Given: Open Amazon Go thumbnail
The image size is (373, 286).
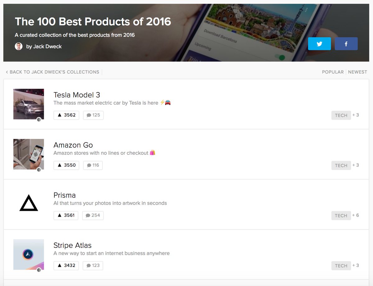Looking at the screenshot, I should pos(29,154).
